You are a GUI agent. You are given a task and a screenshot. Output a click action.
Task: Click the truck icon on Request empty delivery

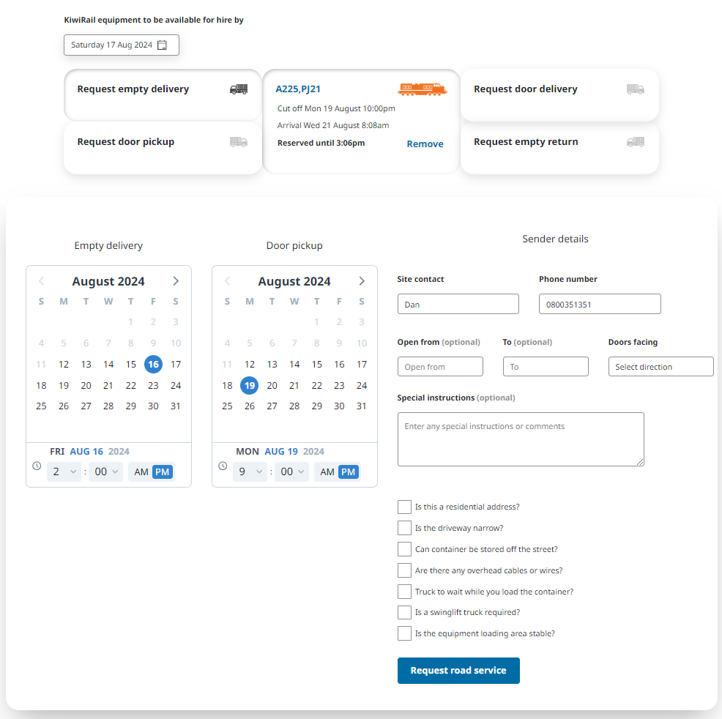coord(239,89)
